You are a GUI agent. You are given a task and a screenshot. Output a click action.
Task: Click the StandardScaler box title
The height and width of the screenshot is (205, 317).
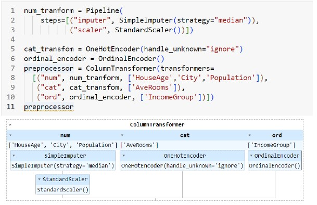[x=65, y=179]
